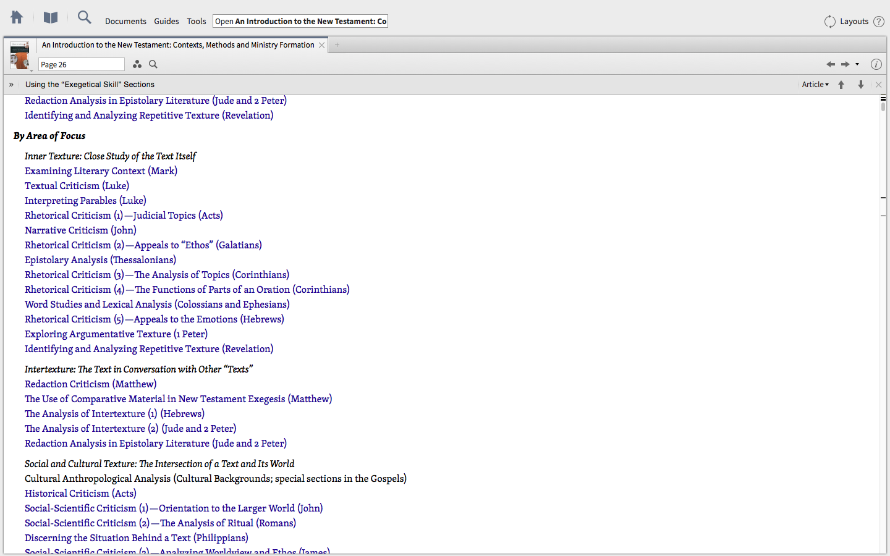890x556 pixels.
Task: Open the navigation history dropdown arrow
Action: click(x=857, y=64)
